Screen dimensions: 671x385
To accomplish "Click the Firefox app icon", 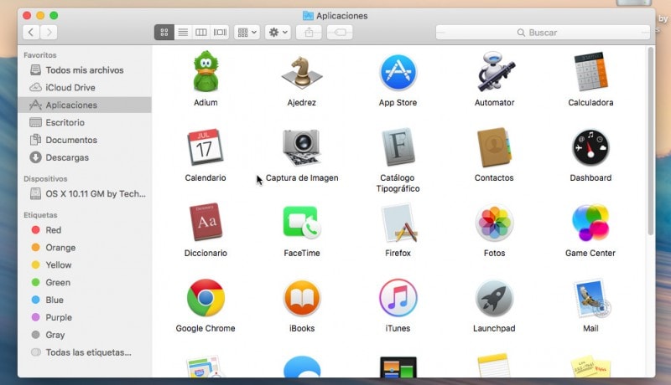I will tap(399, 223).
